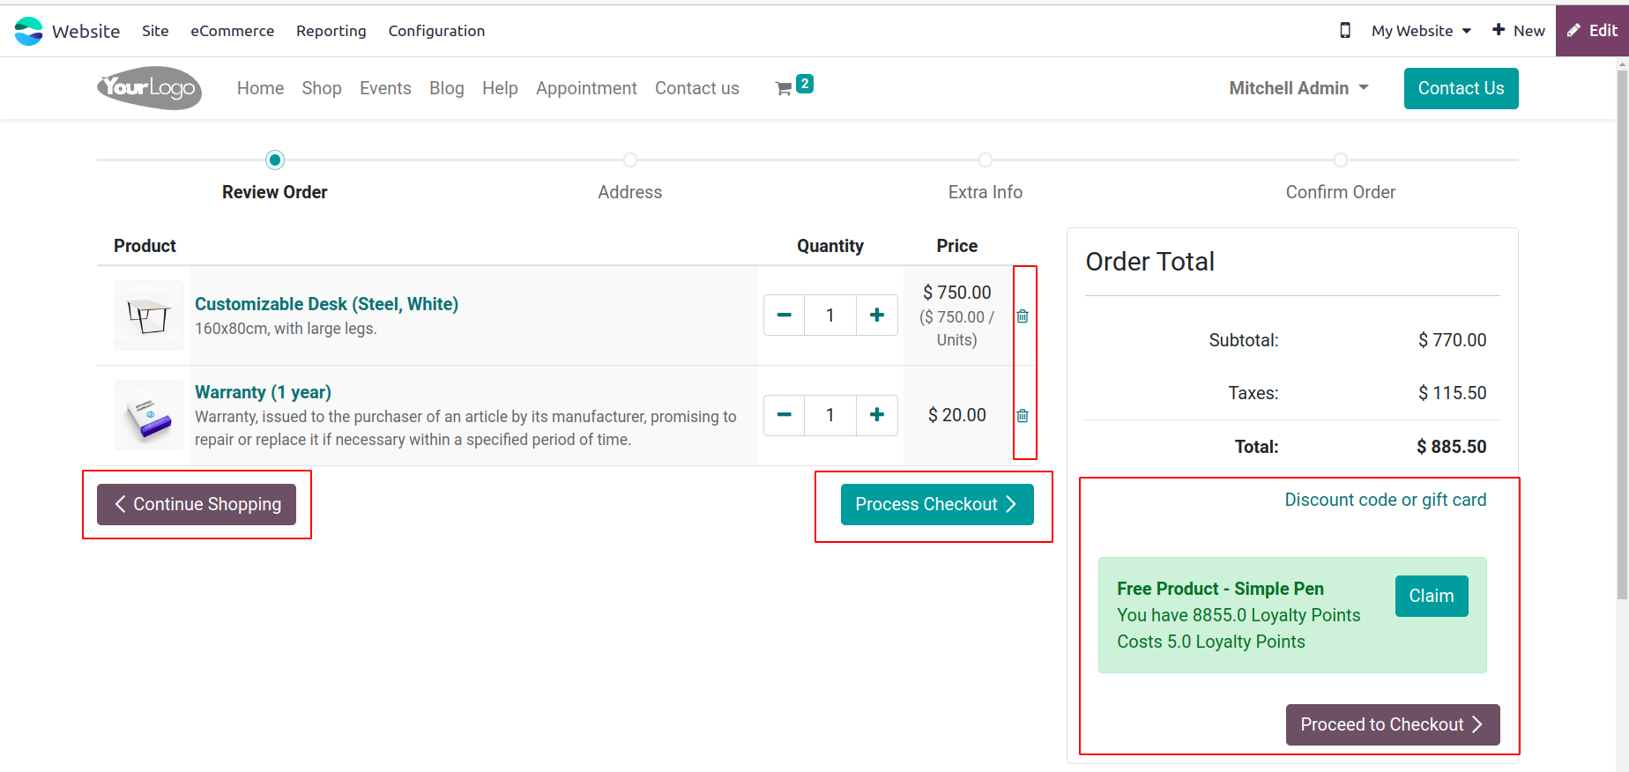Viewport: 1629px width, 772px height.
Task: Remove Warranty item with trash icon
Action: tap(1023, 416)
